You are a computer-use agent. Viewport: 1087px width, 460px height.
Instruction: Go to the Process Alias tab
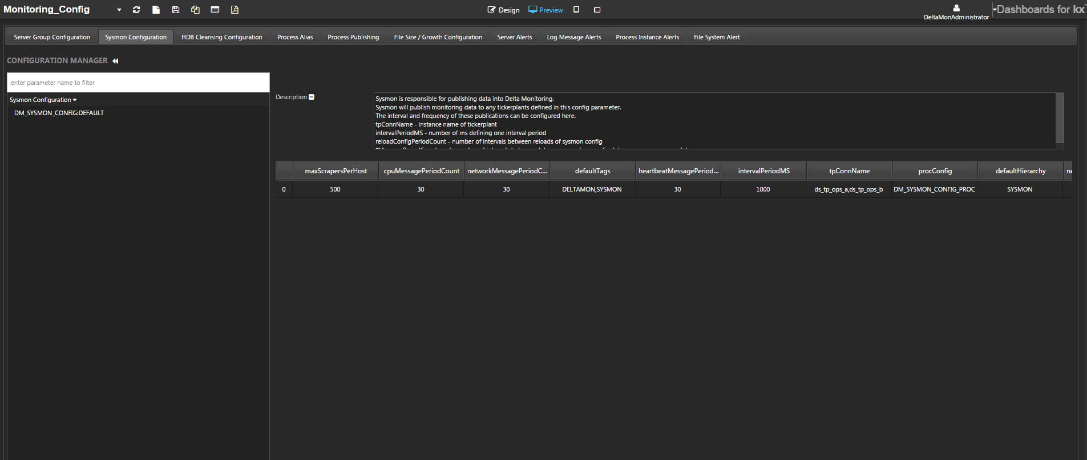click(295, 37)
